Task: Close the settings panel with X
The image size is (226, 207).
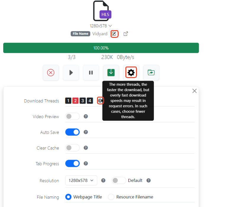Action: 194,91
